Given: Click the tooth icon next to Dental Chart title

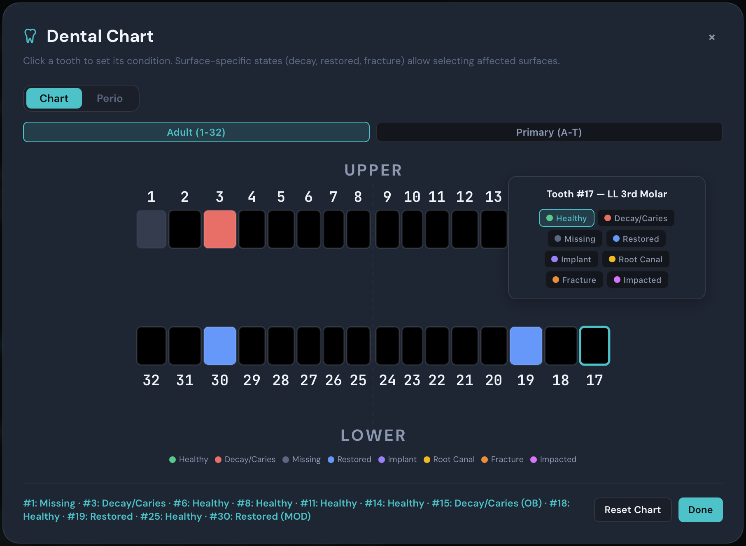Looking at the screenshot, I should pos(30,36).
